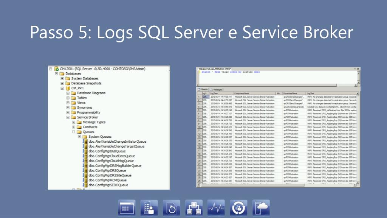The width and height of the screenshot is (387, 218).
Task: Click the Databases folder icon
Action: click(x=62, y=74)
